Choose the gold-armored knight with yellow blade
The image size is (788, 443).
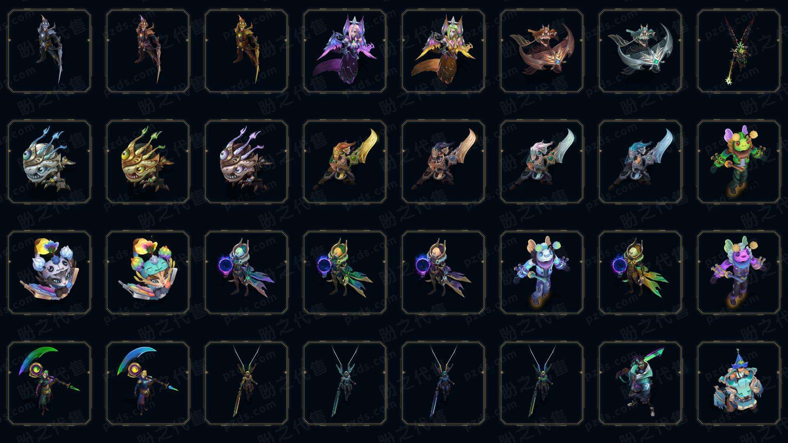tap(246, 51)
